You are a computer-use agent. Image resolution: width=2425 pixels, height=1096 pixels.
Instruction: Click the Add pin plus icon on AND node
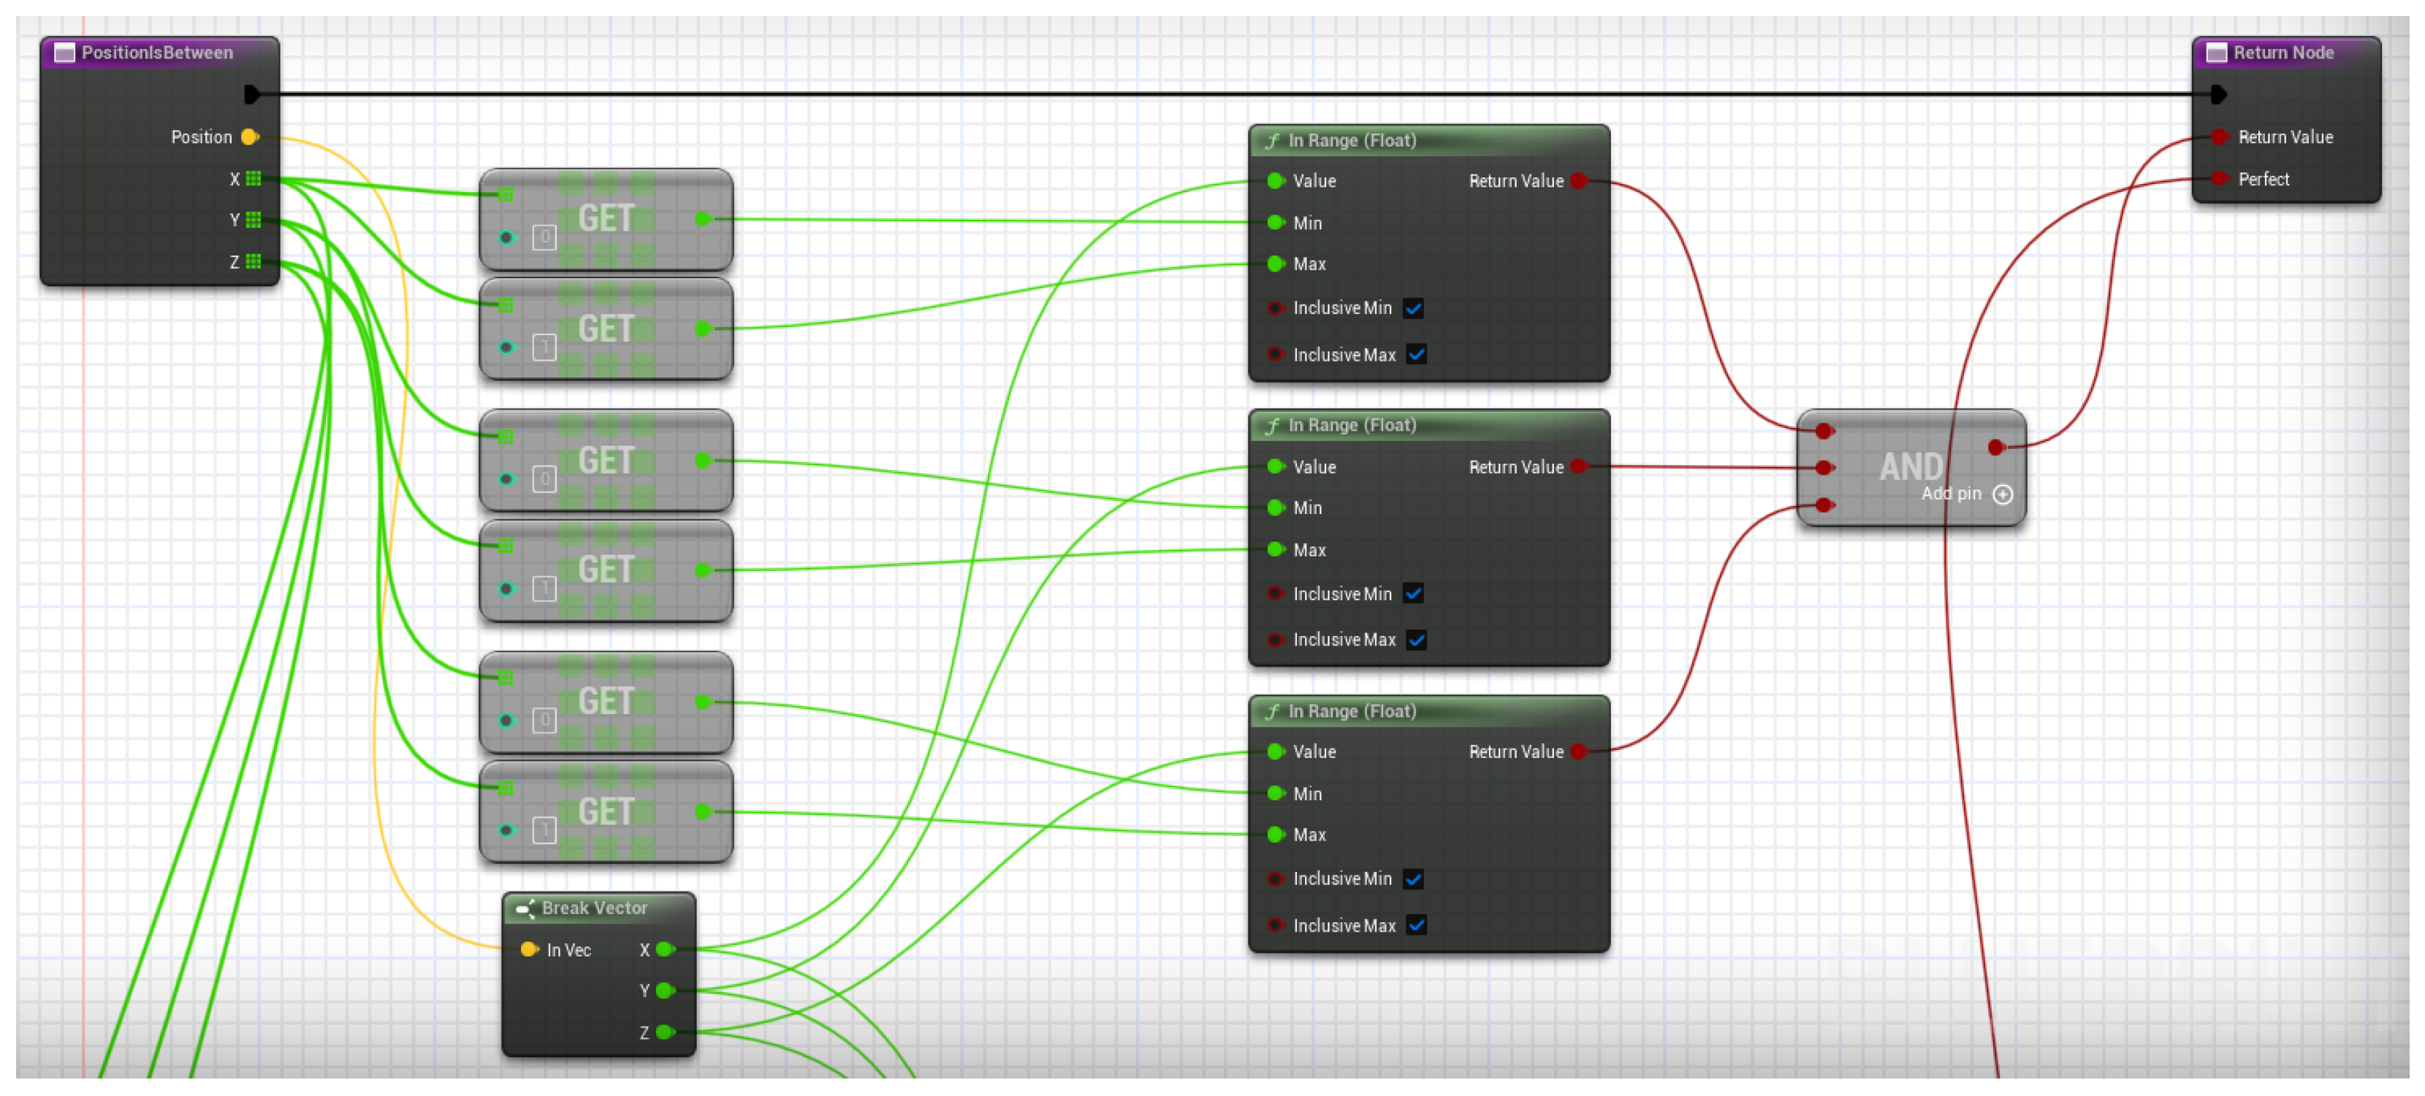pyautogui.click(x=2002, y=495)
